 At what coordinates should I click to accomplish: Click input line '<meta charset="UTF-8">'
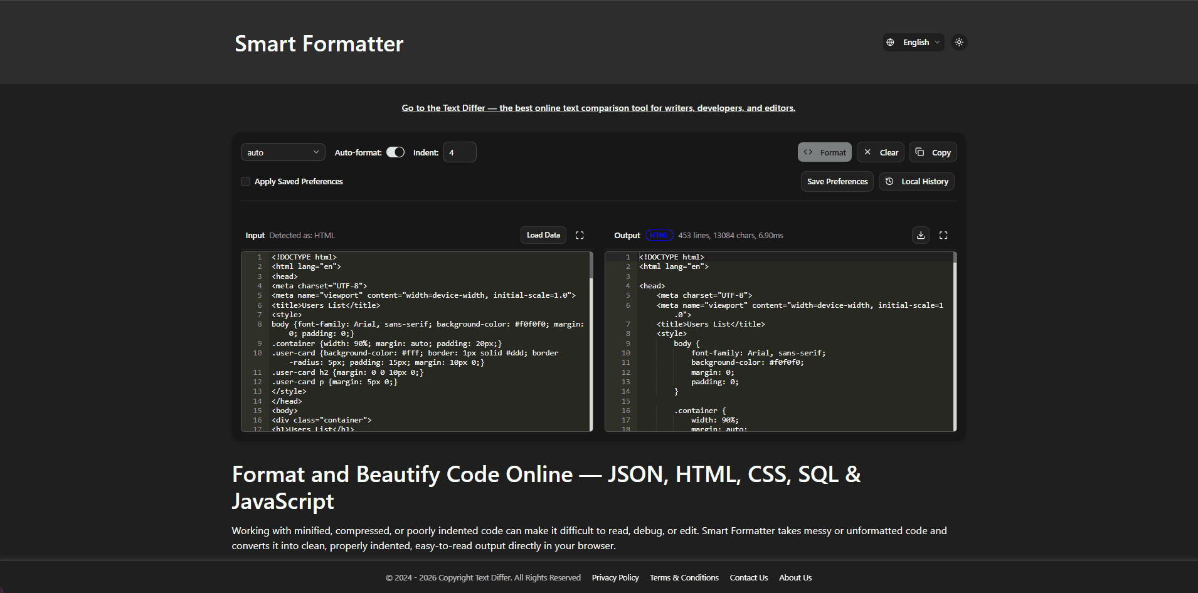point(319,286)
